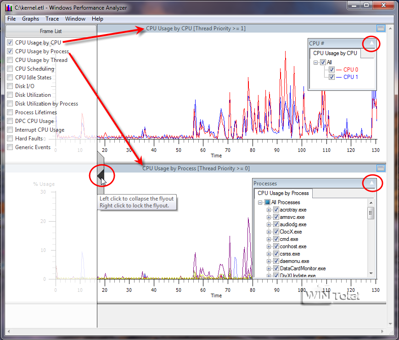Enable Disk I/O graph
Screen dimensions: 399x340
pos(10,86)
